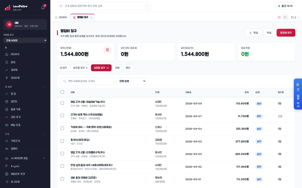Click the 활동 기록 document icon
The width and height of the screenshot is (302, 188).
point(7,109)
